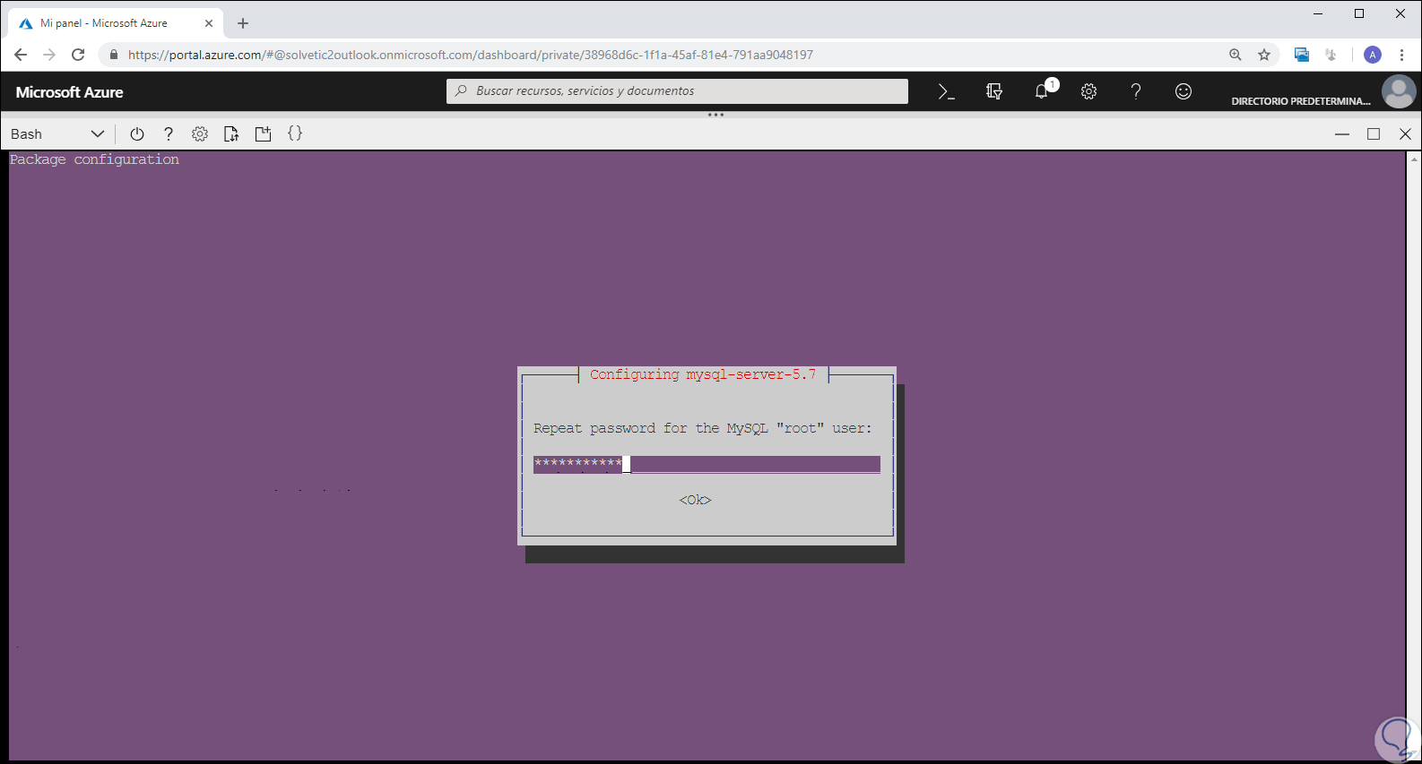Close the Cloud Shell panel
Screen dimensions: 1422x764
tap(1405, 134)
